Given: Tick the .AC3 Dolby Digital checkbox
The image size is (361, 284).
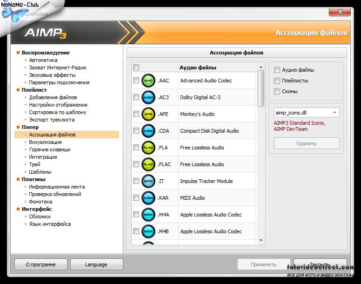Looking at the screenshot, I should [x=136, y=97].
